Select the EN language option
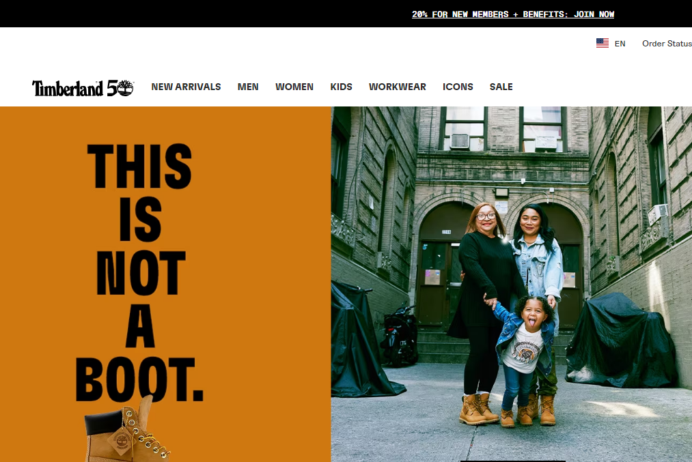 [620, 44]
